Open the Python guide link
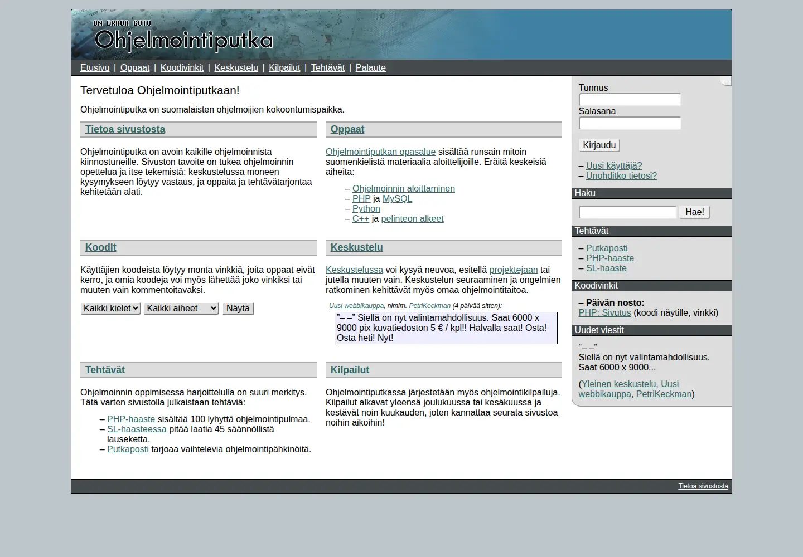 tap(366, 208)
